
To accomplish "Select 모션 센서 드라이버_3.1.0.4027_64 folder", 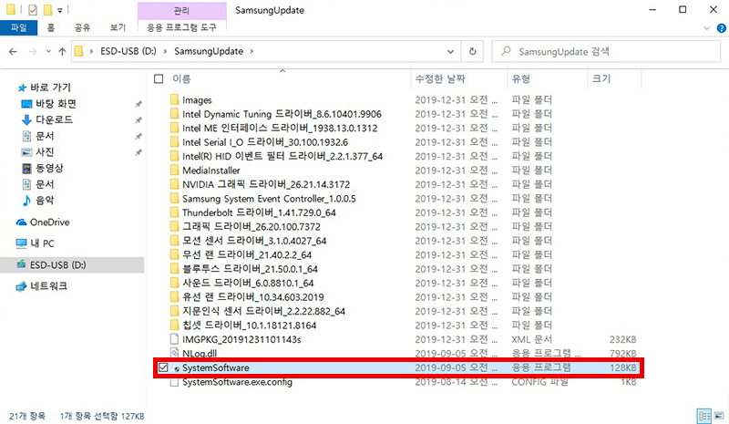I will pyautogui.click(x=254, y=241).
